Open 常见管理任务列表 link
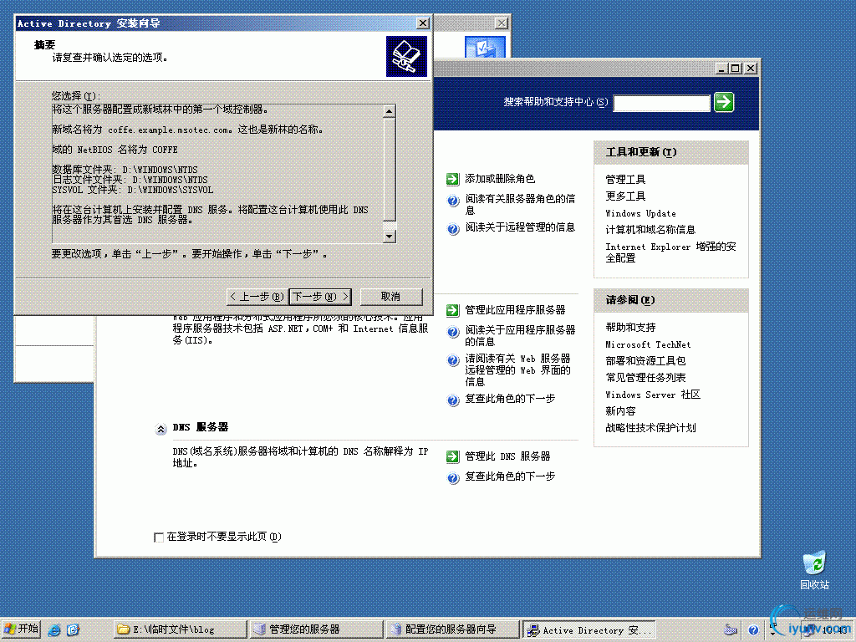 tap(645, 378)
